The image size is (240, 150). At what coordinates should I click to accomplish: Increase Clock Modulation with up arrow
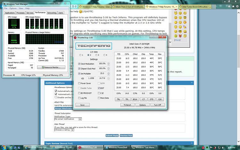tap(108, 63)
